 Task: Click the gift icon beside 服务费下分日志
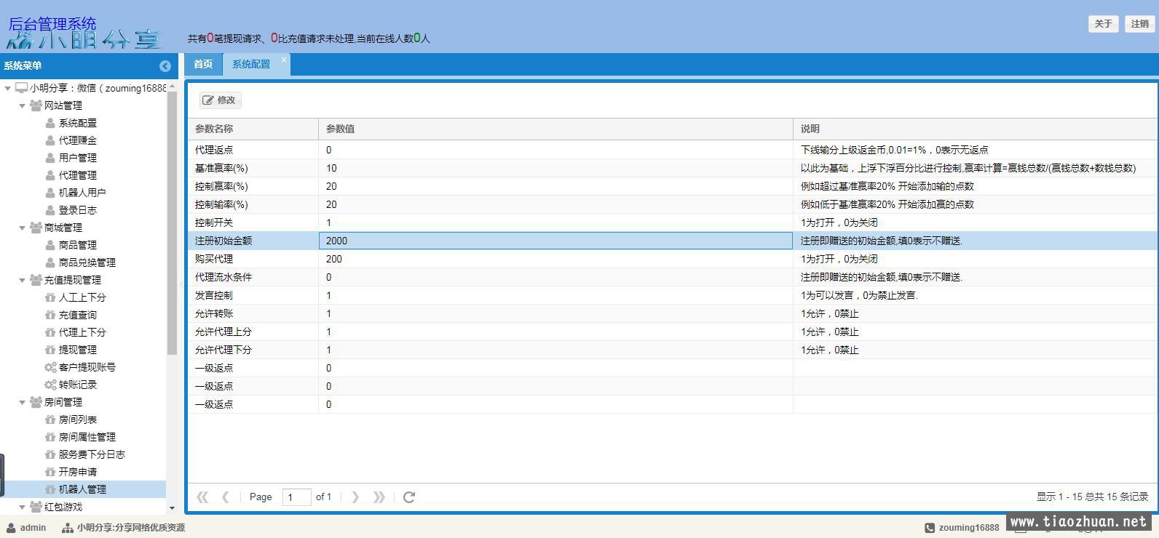[x=50, y=454]
